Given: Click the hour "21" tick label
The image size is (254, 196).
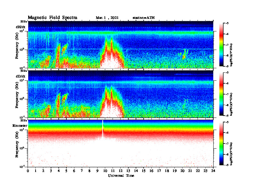Looking at the screenshot, I should pos(190,171).
